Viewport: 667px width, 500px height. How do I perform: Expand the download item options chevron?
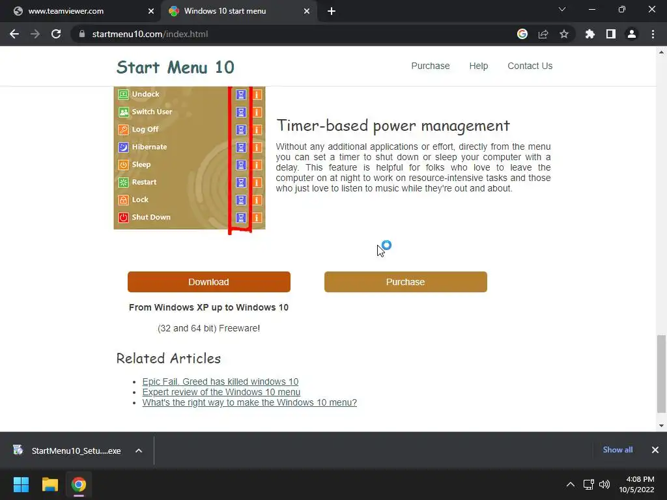point(139,451)
